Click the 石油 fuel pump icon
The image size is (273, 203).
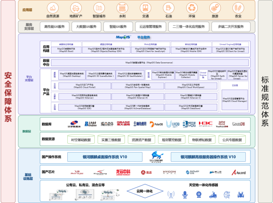click(169, 8)
